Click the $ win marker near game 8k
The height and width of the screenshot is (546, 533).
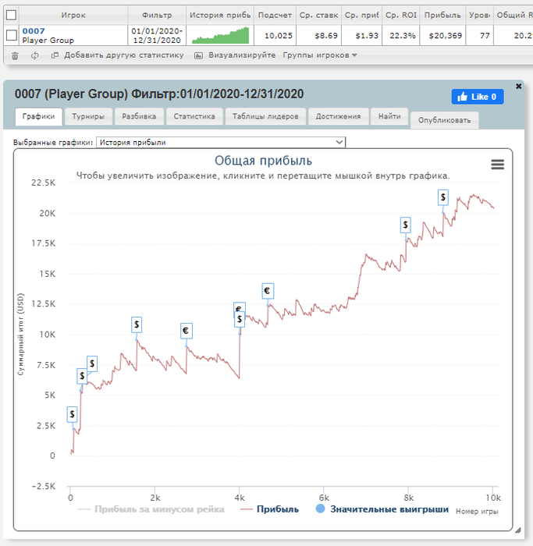tap(406, 225)
